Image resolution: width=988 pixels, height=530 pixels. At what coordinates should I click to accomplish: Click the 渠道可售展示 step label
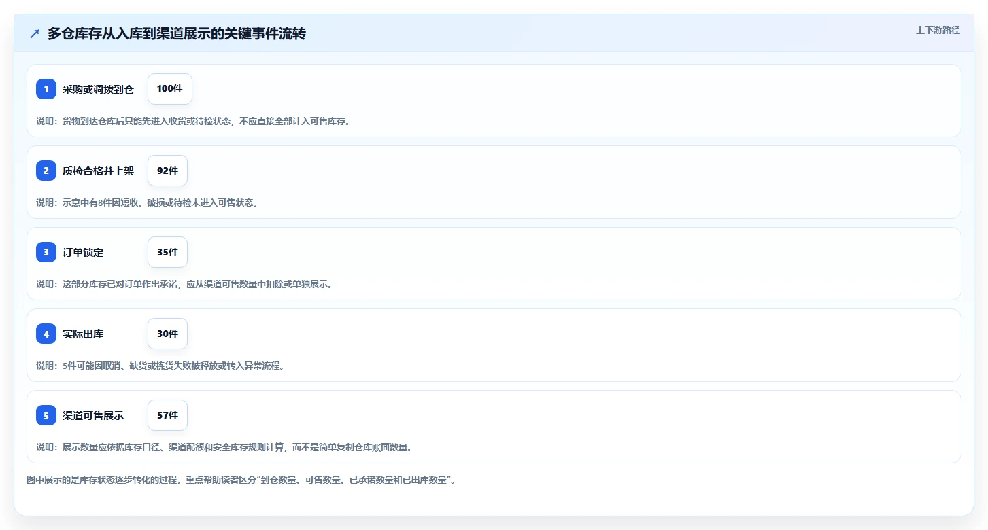93,415
